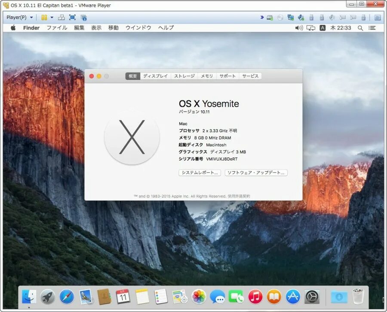Open Finder from the Dock
This screenshot has width=387, height=312.
(x=29, y=297)
